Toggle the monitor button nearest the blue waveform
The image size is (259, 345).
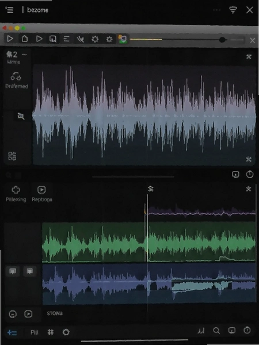pos(29,271)
